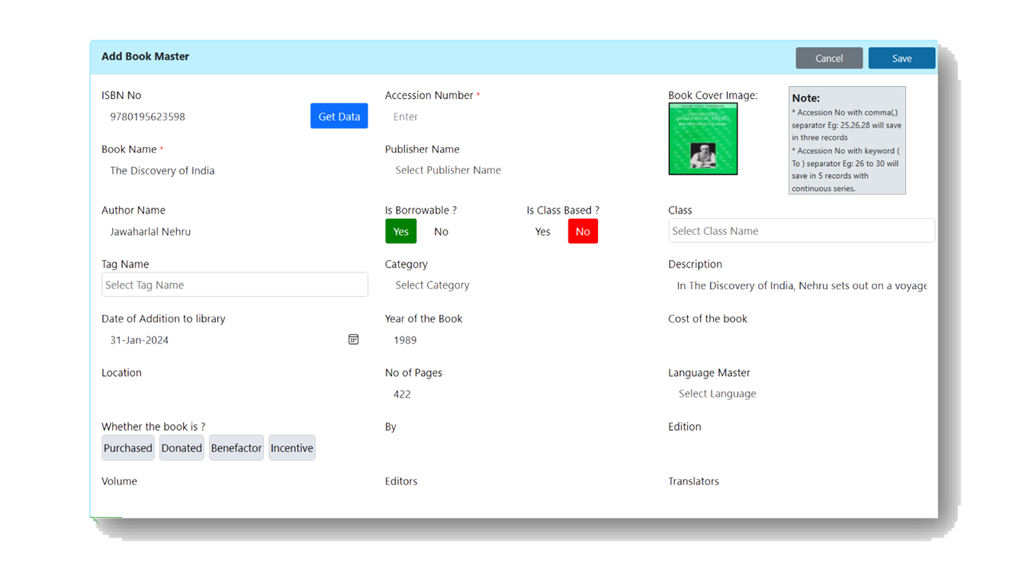Keep Is Borrowable set to Yes
1025x566 pixels.
pyautogui.click(x=401, y=231)
